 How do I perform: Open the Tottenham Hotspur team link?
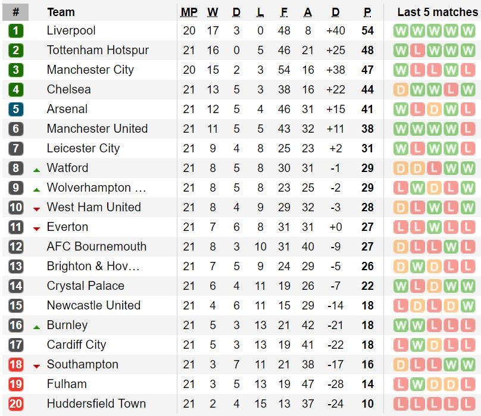(98, 51)
